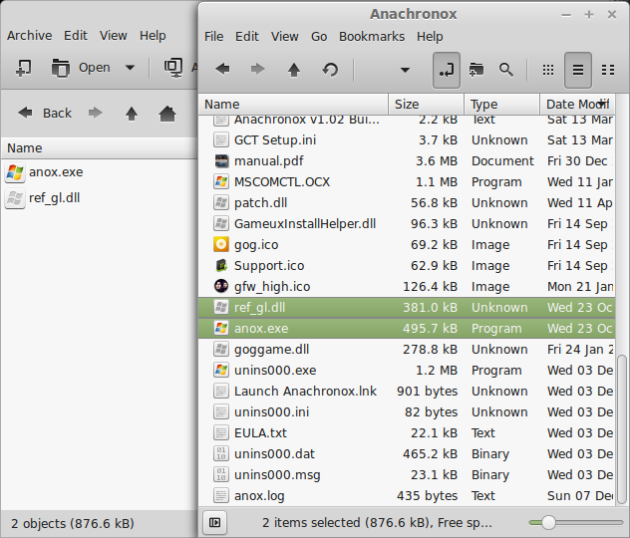The width and height of the screenshot is (630, 538).
Task: Go up one folder in Anachronox window
Action: 294,70
